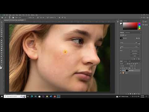Image resolution: width=149 pixels, height=112 pixels.
Task: Open the Windows Start menu
Action: click(2, 96)
